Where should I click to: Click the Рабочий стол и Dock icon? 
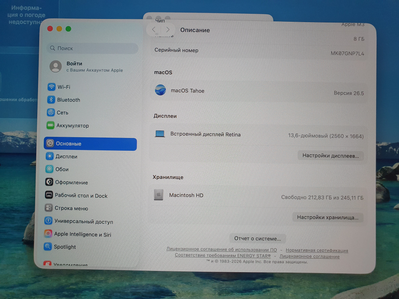click(x=49, y=195)
